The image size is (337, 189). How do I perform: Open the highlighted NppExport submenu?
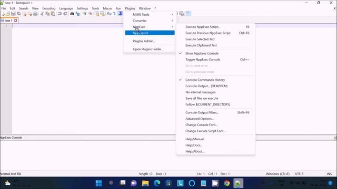click(x=150, y=33)
